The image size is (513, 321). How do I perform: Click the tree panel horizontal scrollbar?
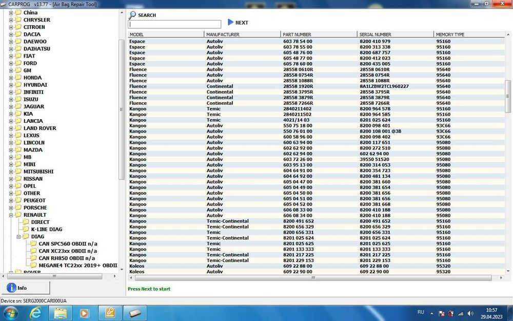(x=55, y=276)
